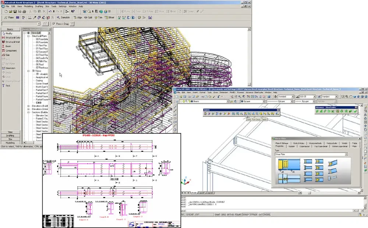
Task: Open the Revit type selector dropdown
Action: [39, 24]
